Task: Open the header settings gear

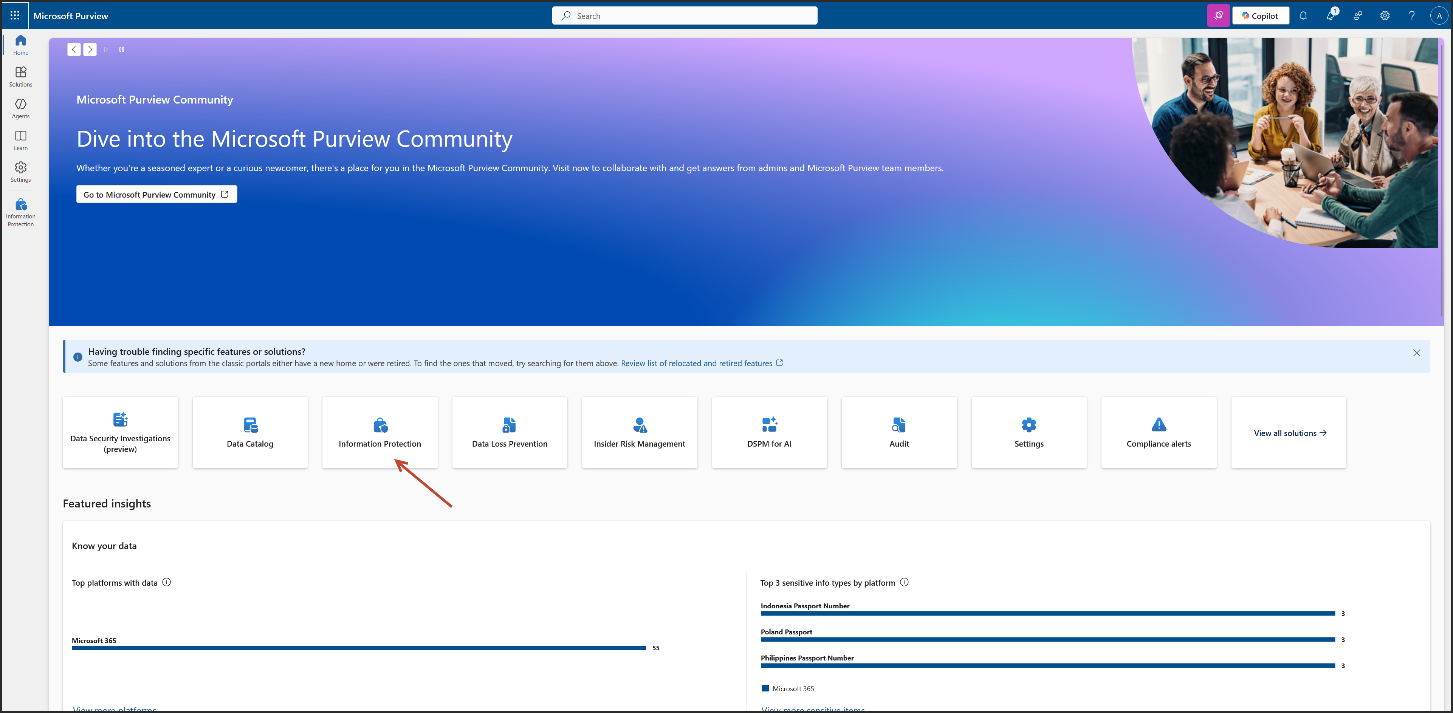Action: (x=1385, y=16)
